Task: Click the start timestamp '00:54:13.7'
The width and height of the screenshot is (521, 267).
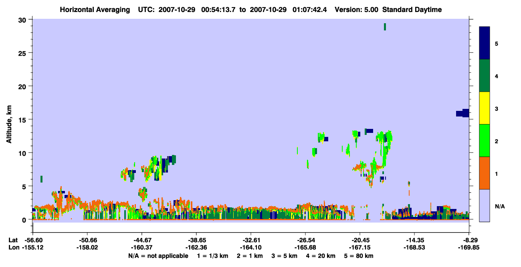Action: point(219,10)
